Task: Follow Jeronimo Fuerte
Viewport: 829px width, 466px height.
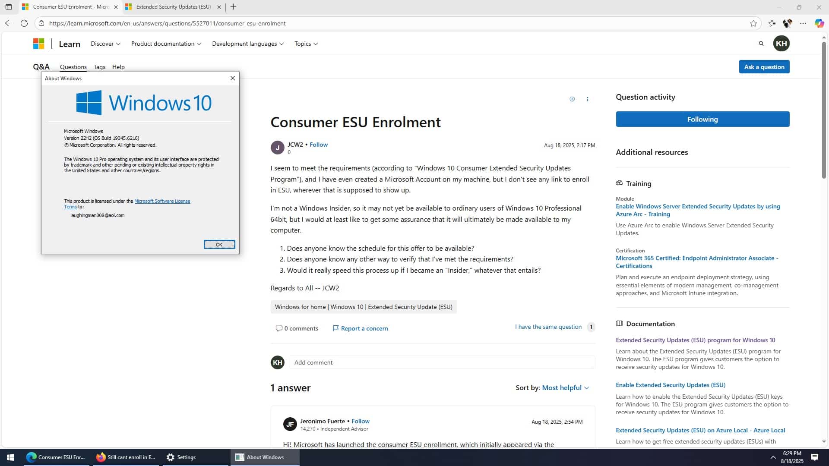Action: 361,421
